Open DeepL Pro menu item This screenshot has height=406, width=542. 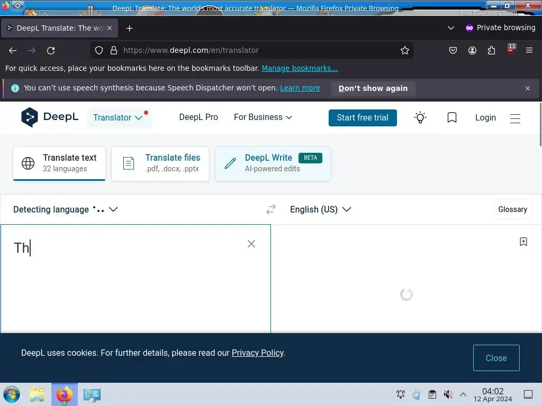click(x=198, y=117)
